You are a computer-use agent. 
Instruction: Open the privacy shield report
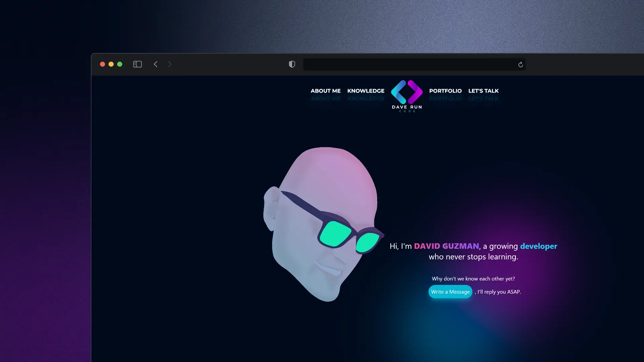point(292,64)
